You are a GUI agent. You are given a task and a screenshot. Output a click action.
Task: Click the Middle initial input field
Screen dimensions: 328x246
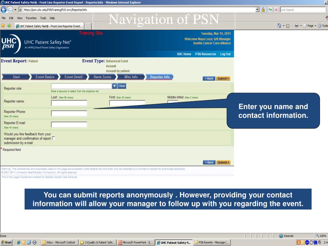pyautogui.click(x=173, y=102)
